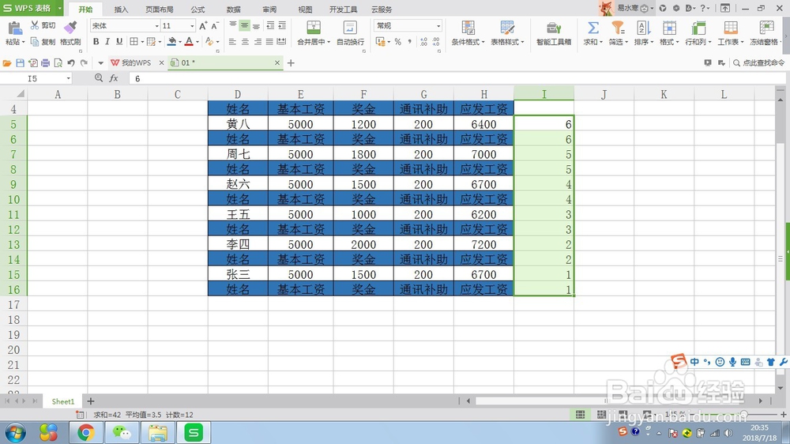
Task: Open the 插入 (Insert) ribbon tab
Action: 121,9
